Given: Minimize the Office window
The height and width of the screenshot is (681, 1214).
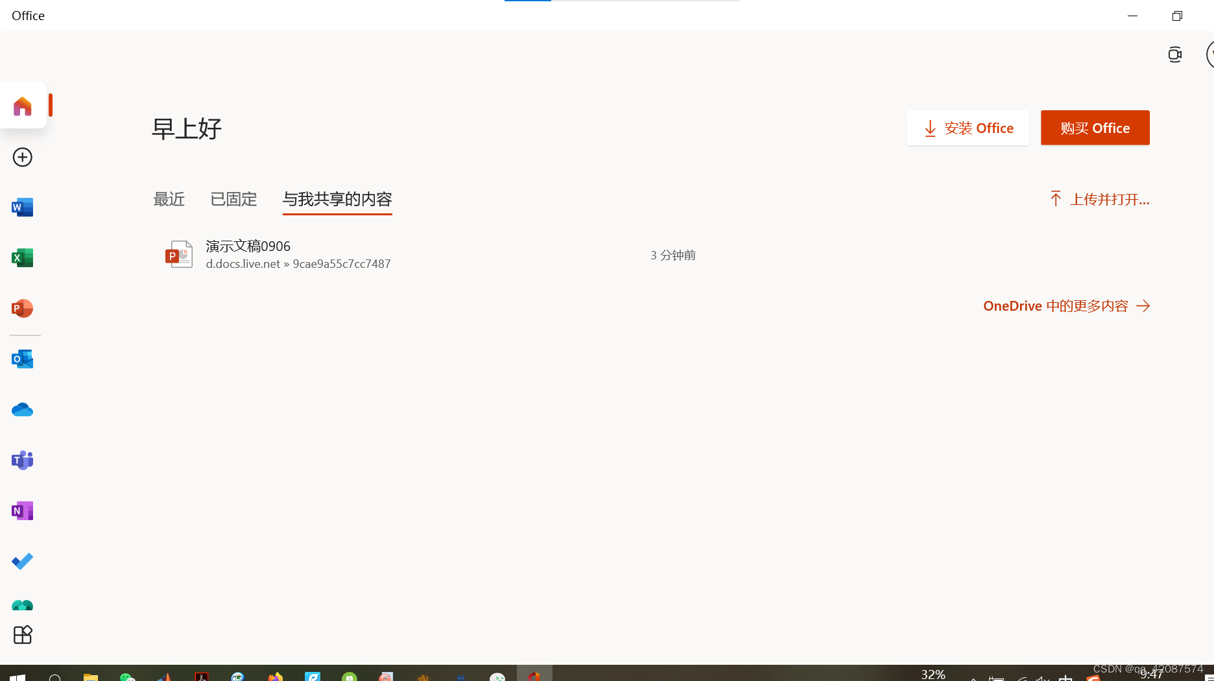Looking at the screenshot, I should 1132,16.
